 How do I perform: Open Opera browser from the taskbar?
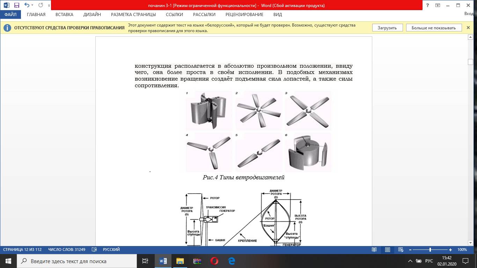[x=214, y=261]
